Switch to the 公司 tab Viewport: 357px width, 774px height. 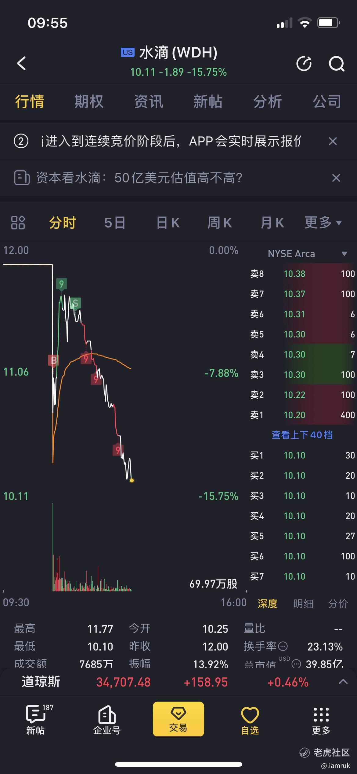[327, 101]
